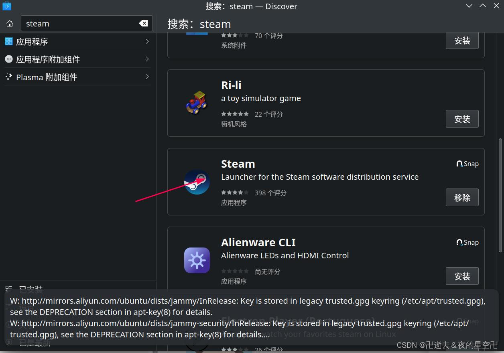Viewport: 504px width, 353px height.
Task: Click Steam's four-star rating
Action: (235, 193)
